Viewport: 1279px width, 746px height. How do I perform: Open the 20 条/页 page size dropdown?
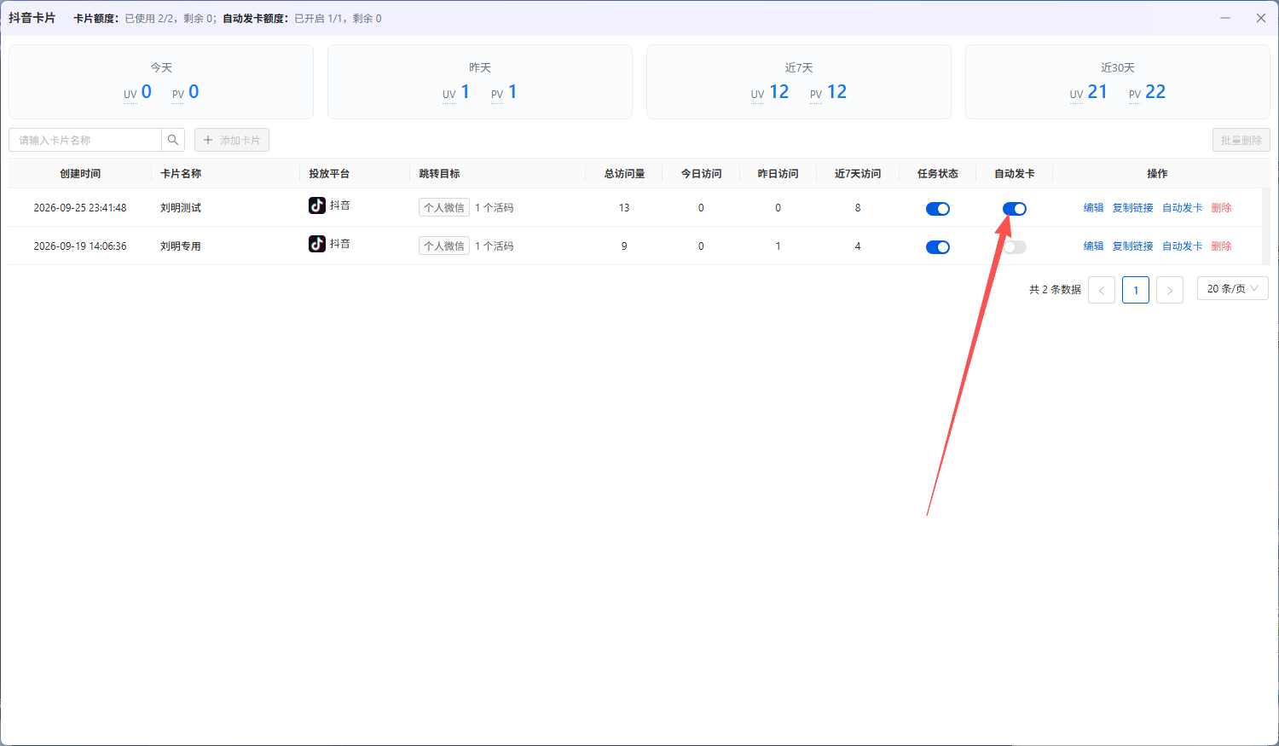(1233, 288)
